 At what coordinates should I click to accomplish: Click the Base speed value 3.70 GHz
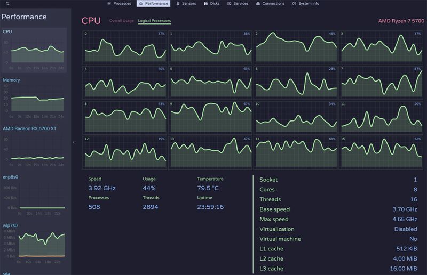(405, 209)
